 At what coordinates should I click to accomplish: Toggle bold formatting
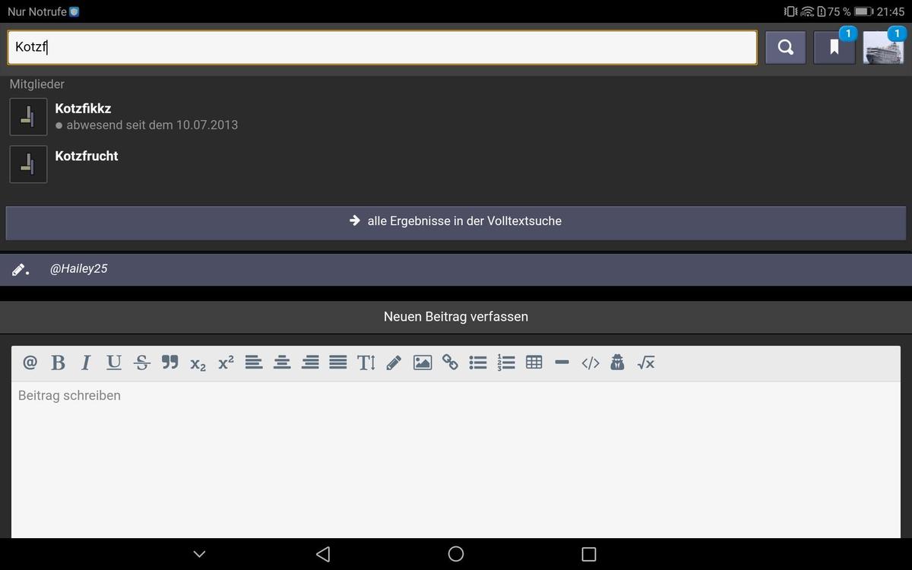tap(58, 363)
